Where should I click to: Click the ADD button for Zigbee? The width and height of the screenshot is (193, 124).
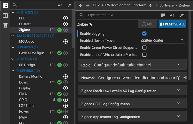point(147,24)
